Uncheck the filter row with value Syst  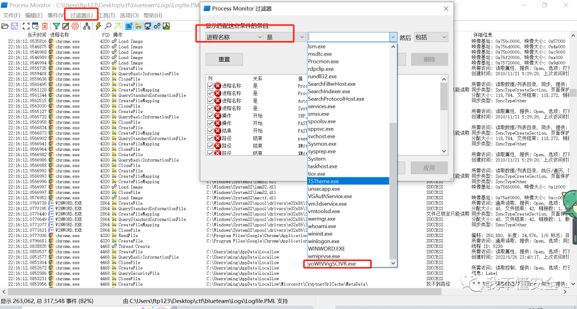210,108
